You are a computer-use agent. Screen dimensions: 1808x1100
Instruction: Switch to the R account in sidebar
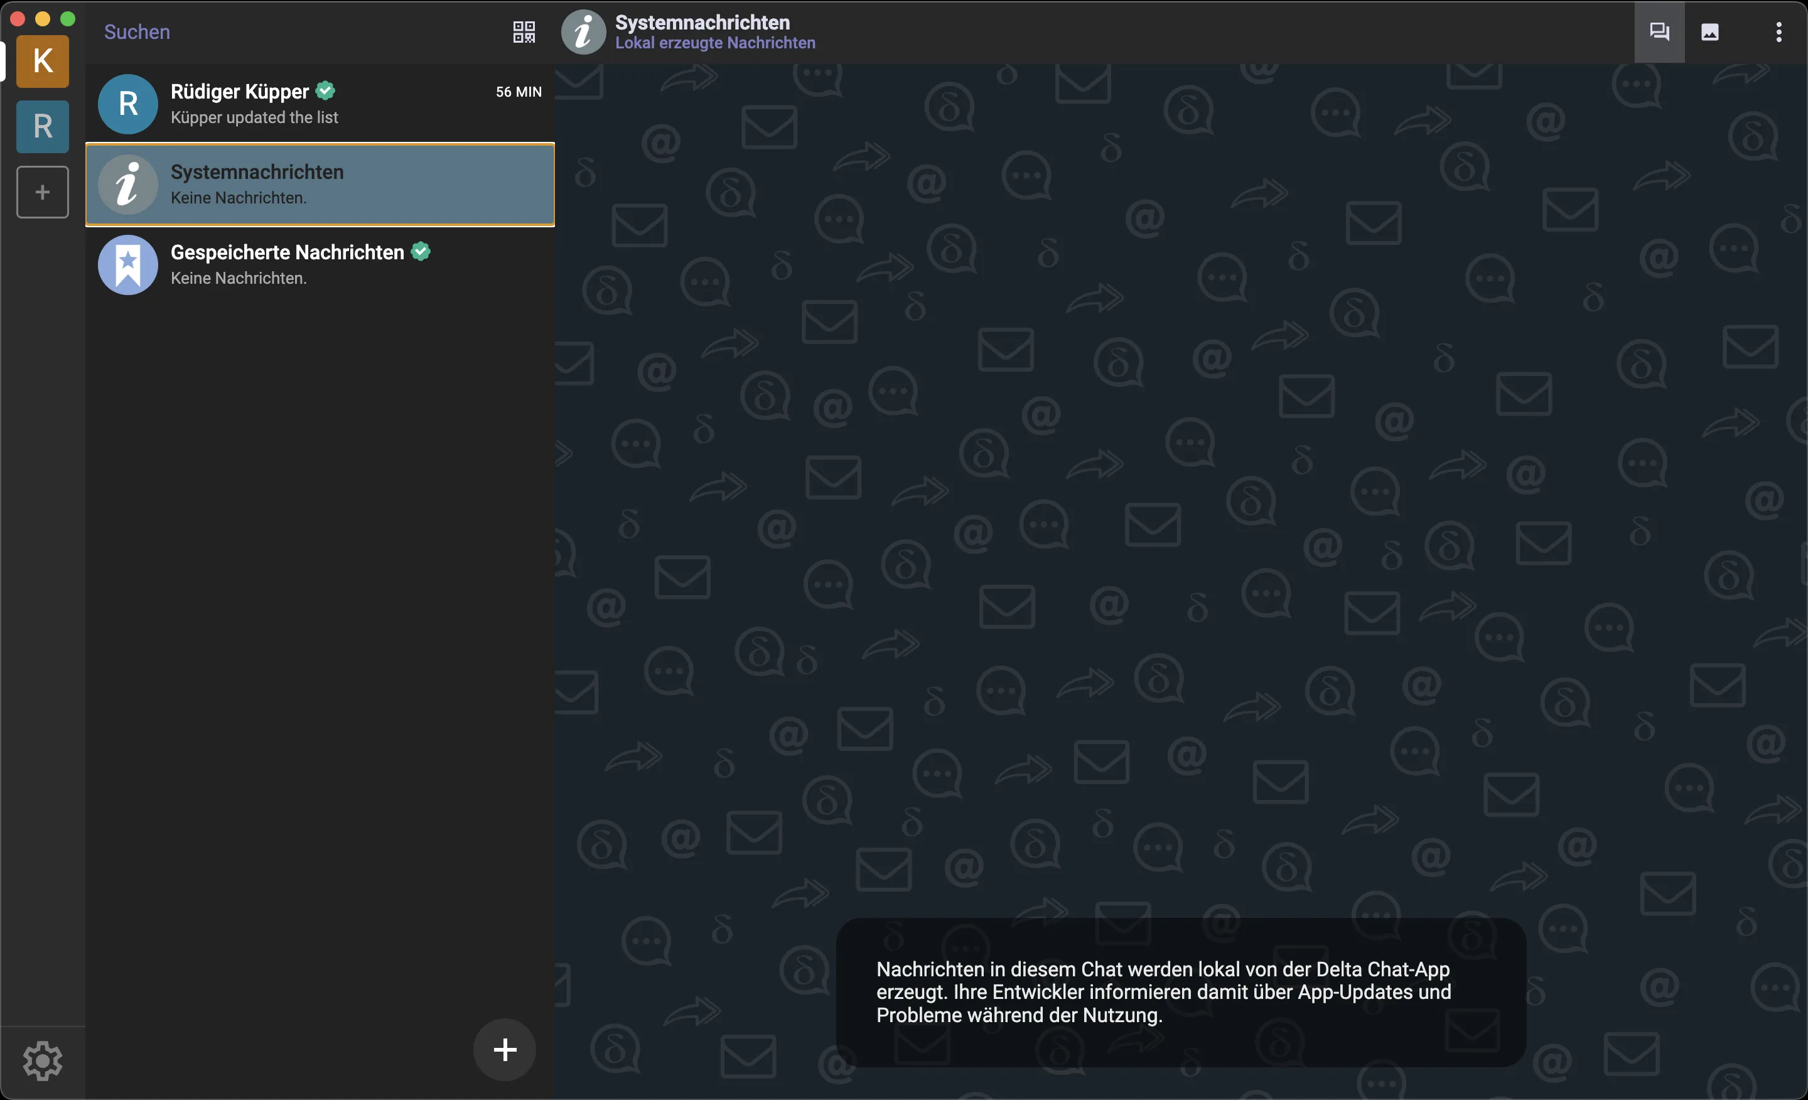point(42,126)
